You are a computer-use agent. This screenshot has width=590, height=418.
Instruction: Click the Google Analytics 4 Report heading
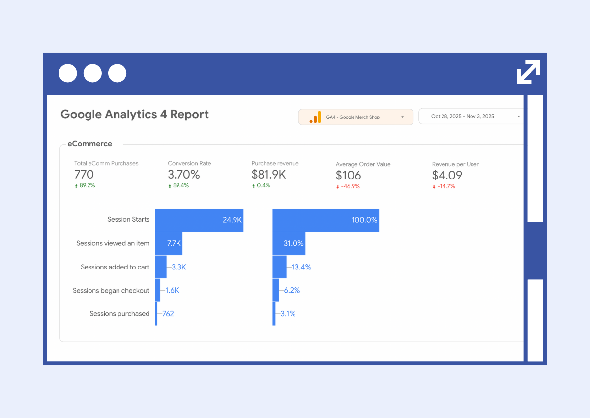coord(134,114)
